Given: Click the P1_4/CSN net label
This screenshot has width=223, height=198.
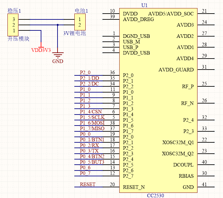Looking at the screenshot, I should (91, 112).
